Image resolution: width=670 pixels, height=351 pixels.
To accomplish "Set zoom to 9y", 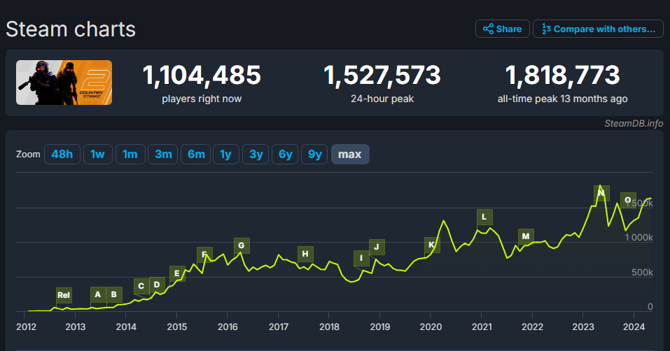I will 314,154.
